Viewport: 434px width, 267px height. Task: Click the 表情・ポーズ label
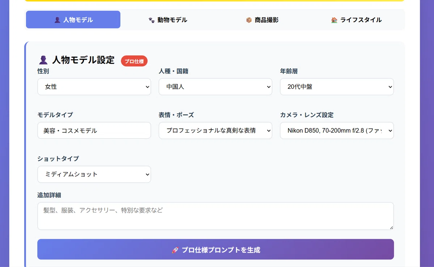(176, 115)
